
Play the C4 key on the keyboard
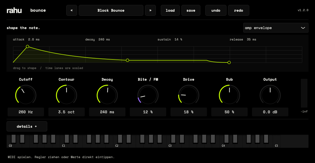[x=223, y=146]
